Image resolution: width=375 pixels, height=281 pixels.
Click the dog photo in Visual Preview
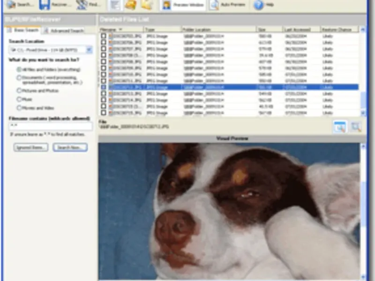229,212
